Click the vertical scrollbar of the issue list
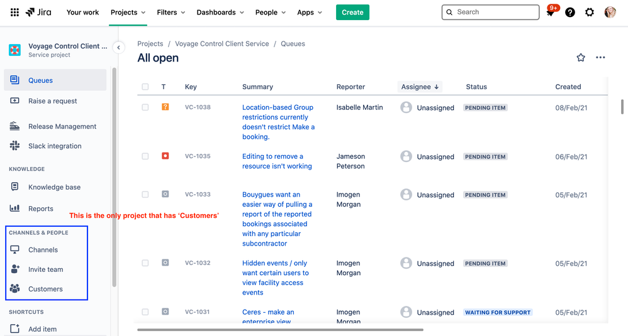Screen dimensions: 628x336 click(622, 107)
